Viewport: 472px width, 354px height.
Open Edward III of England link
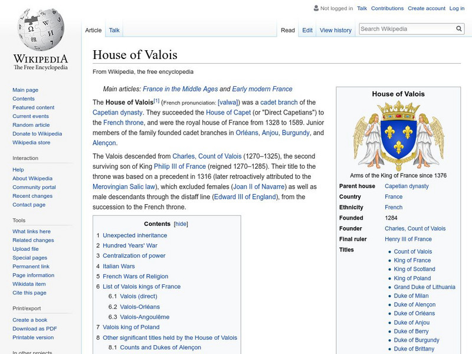click(245, 197)
